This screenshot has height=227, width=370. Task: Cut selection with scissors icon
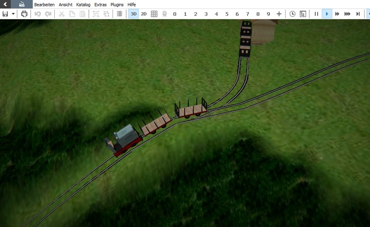click(x=61, y=14)
